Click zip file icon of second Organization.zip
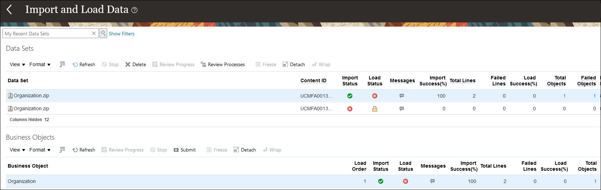601x190 pixels. click(x=10, y=108)
